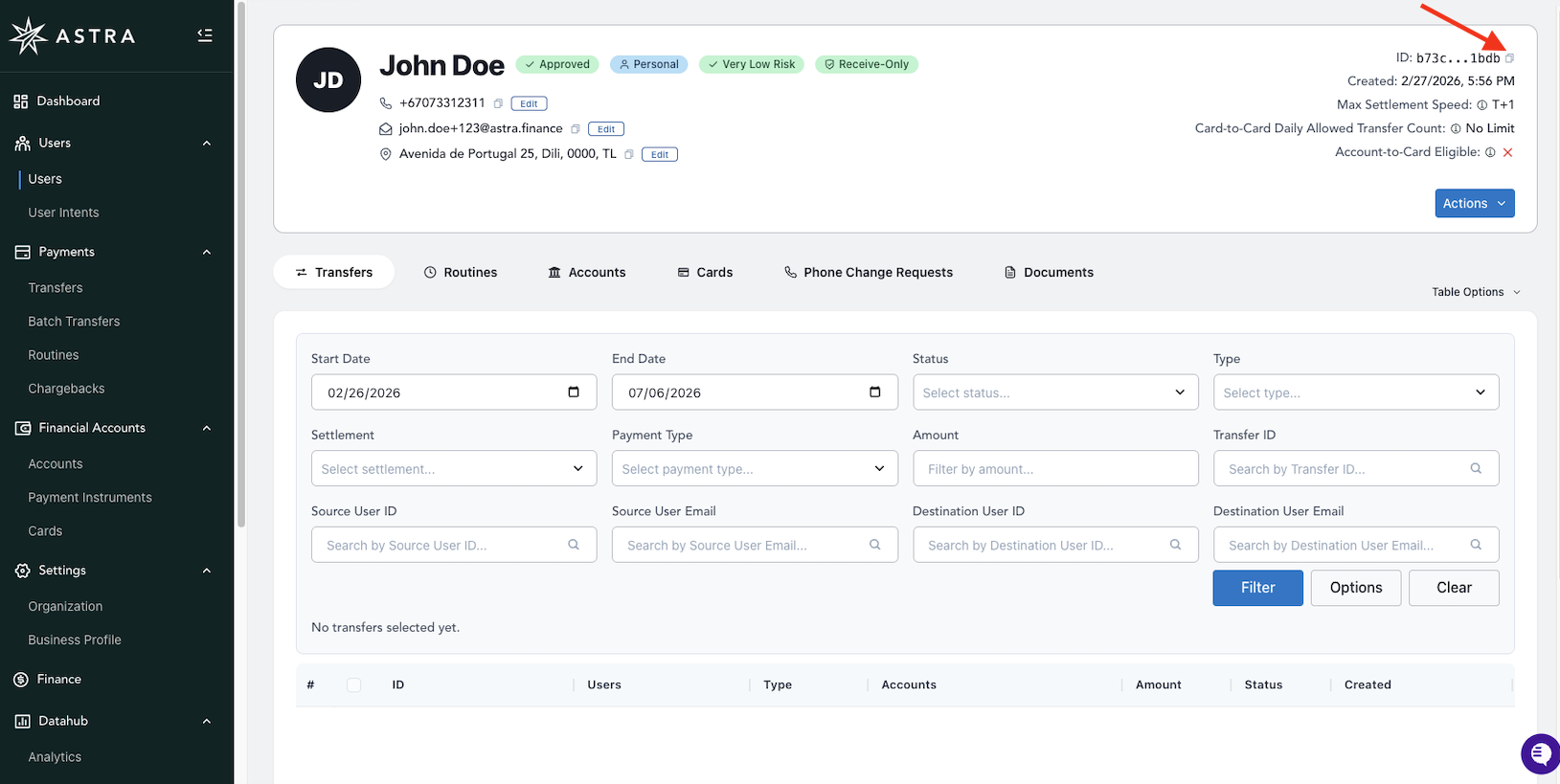Clear the transfer filters
1560x784 pixels.
pyautogui.click(x=1454, y=588)
